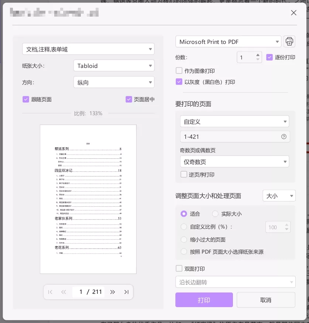Open 纵向 orientation dropdown
This screenshot has height=323, width=309.
[114, 82]
